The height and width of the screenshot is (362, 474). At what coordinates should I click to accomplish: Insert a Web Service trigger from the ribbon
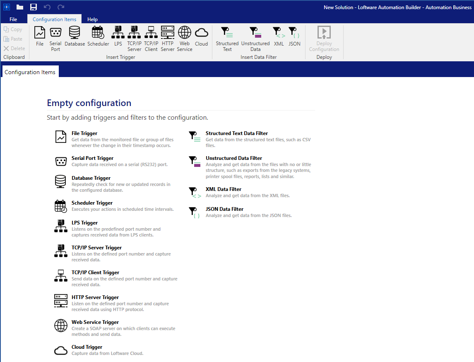point(184,39)
